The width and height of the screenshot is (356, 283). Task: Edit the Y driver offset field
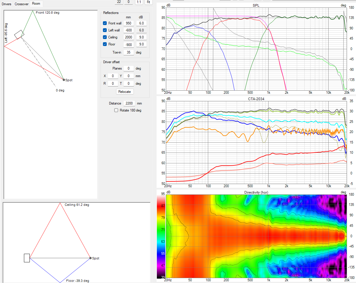(x=129, y=76)
